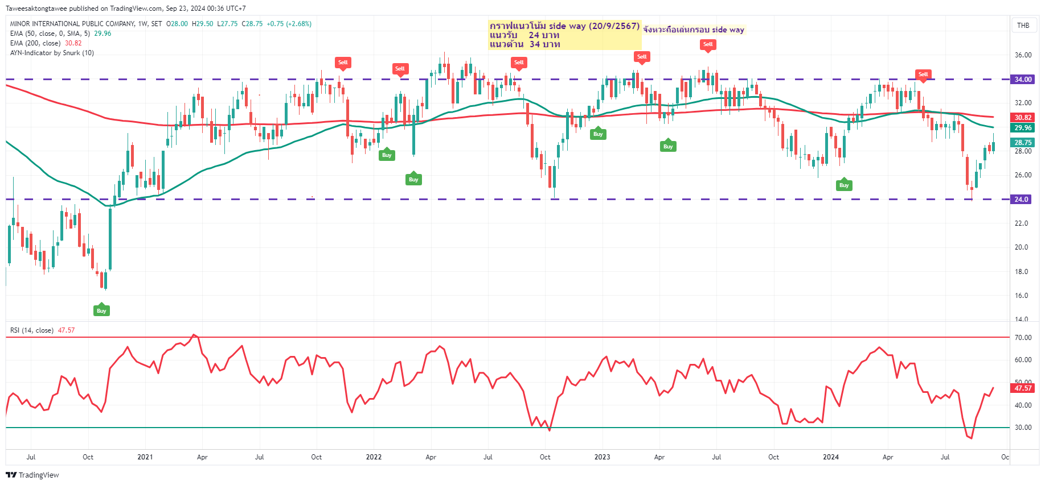
Task: Select 2023 on the time axis
Action: click(602, 457)
